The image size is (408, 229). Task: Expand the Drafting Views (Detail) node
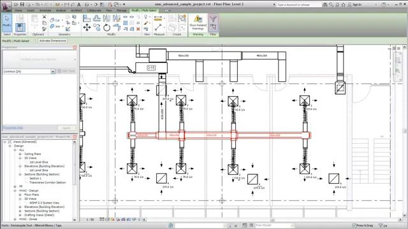[x=20, y=215]
